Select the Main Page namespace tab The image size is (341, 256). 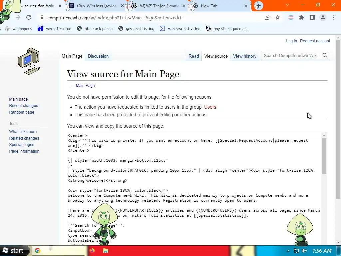coord(72,56)
